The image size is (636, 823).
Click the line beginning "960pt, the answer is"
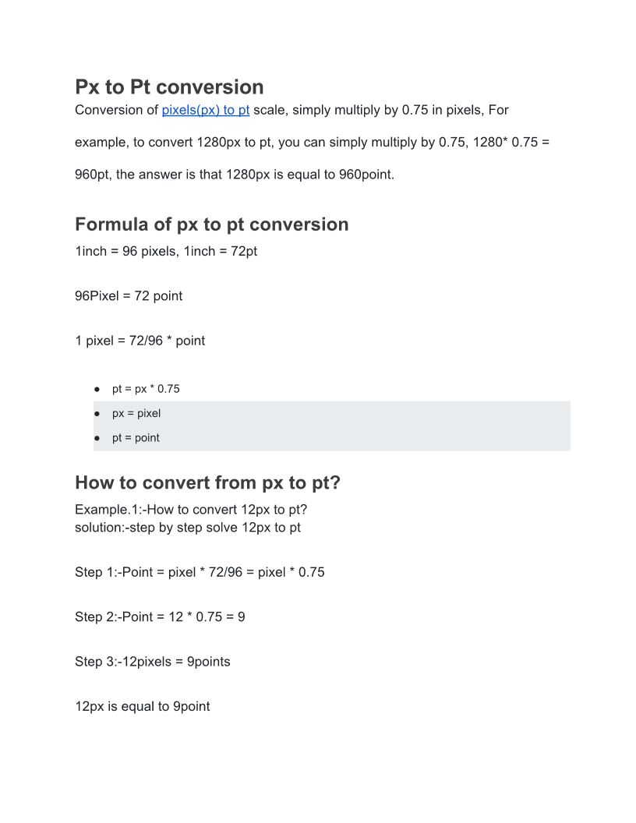(234, 175)
